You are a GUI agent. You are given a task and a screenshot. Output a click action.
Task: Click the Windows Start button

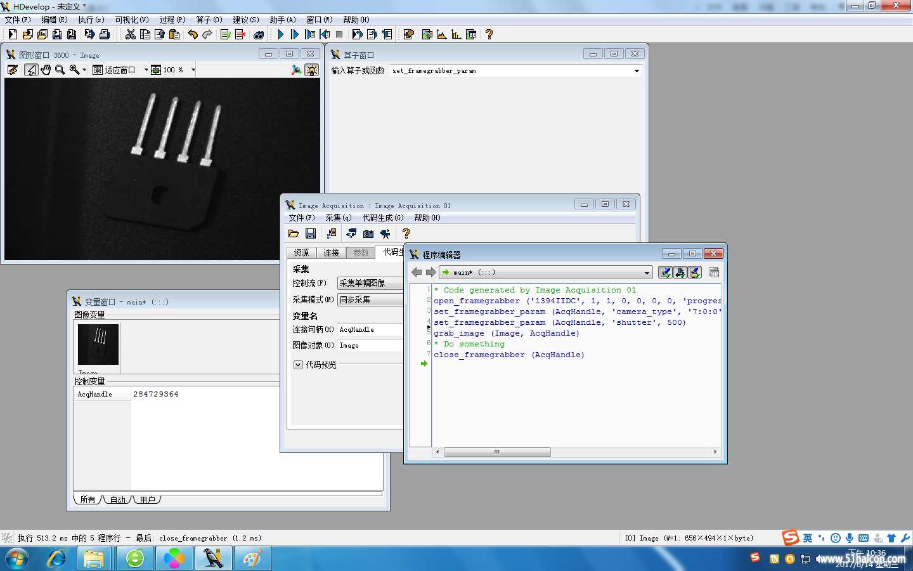coord(16,559)
